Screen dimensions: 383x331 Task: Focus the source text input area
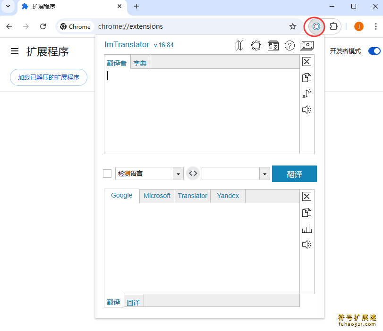click(x=202, y=111)
